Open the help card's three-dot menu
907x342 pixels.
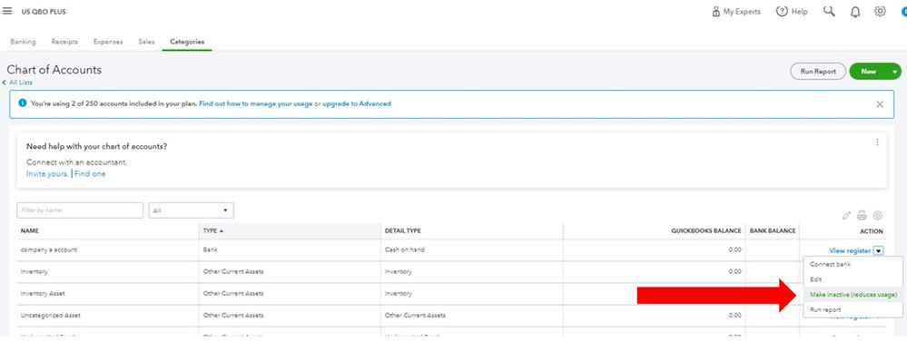click(x=877, y=142)
